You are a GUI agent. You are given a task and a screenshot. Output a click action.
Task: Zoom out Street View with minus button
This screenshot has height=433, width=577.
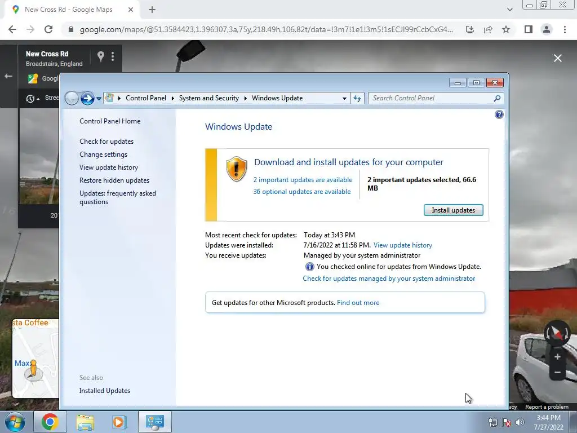(557, 373)
